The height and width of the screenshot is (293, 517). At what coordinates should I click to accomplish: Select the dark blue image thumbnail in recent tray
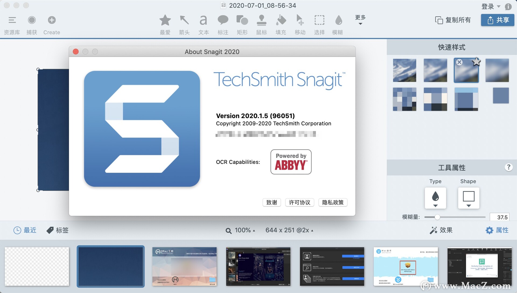(x=111, y=266)
